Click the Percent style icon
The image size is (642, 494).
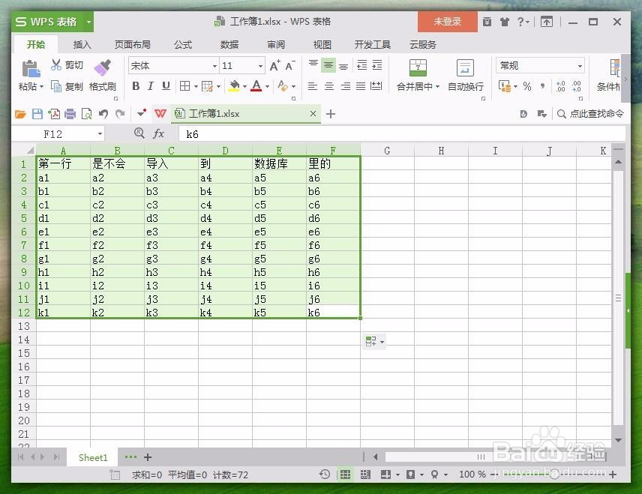526,87
